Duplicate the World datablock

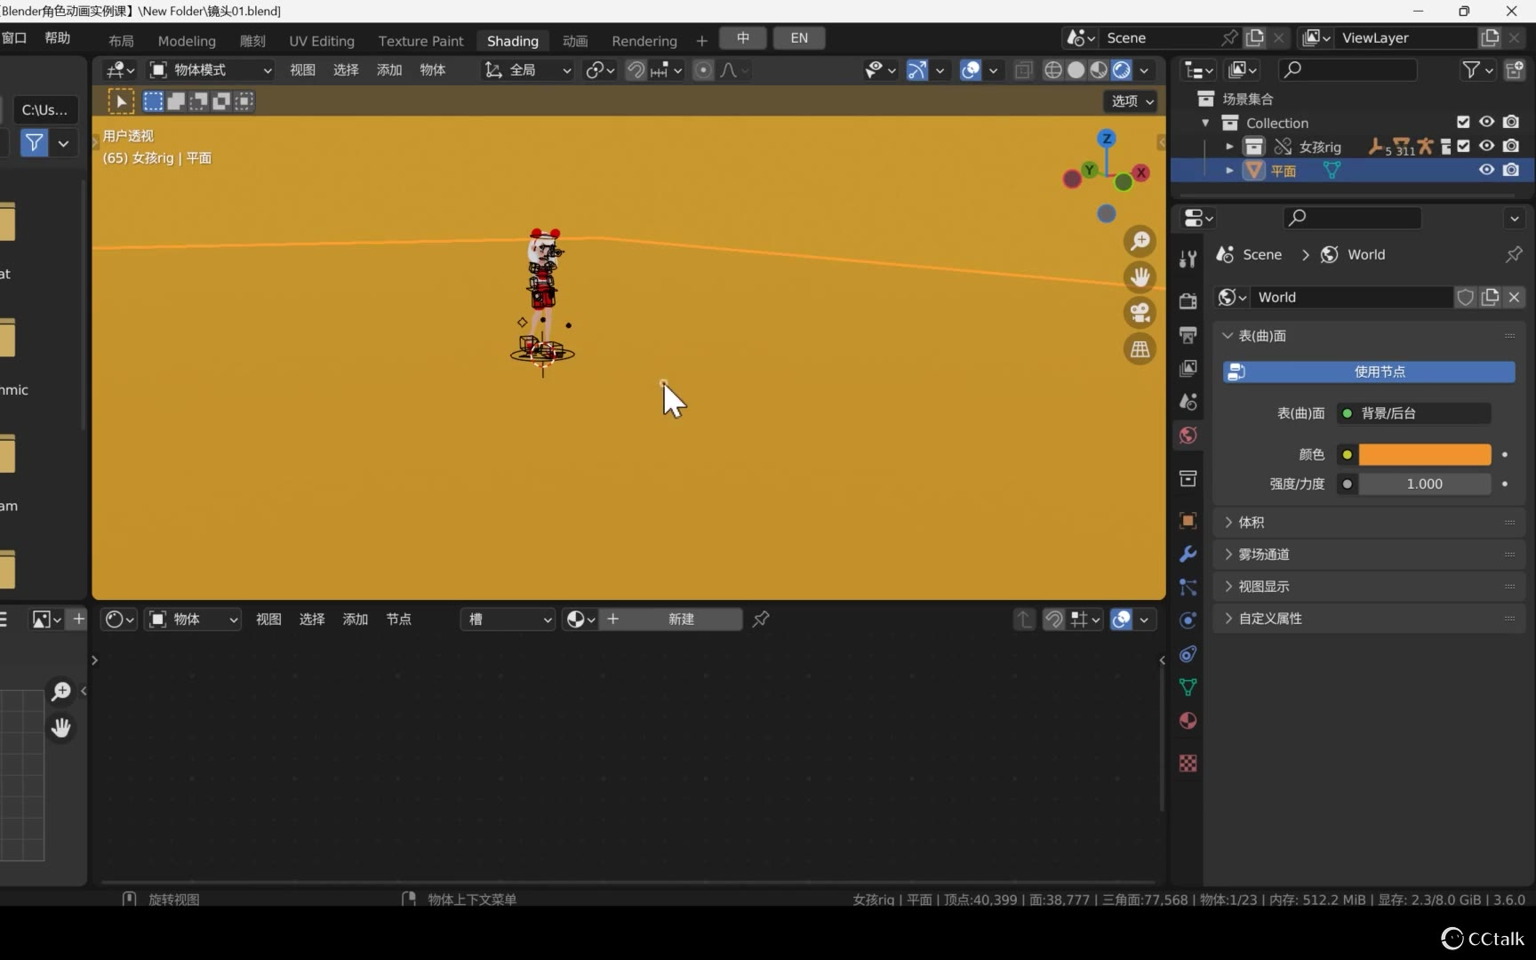pos(1490,297)
